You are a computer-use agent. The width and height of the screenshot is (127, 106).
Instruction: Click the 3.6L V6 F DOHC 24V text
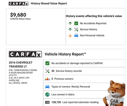(19, 78)
